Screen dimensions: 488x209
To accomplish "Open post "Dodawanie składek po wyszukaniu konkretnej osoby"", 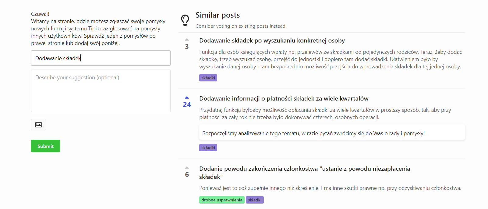I will coord(272,41).
